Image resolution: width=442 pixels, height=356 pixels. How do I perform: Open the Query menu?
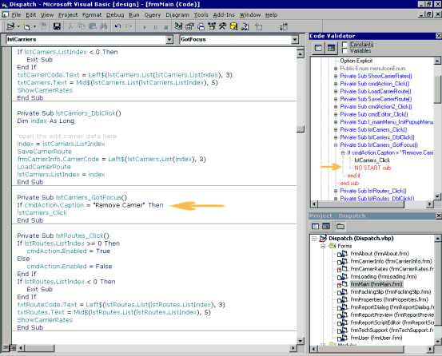coord(153,15)
